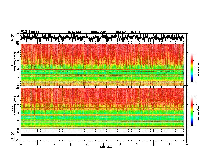
Task: Click the "6" kHz tick of ch.2 spectrogram
Action: coord(18,105)
